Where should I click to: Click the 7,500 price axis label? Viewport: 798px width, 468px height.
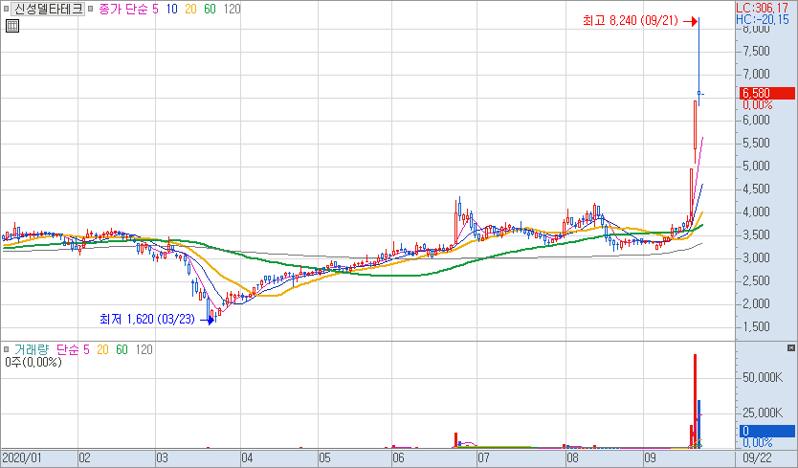click(x=756, y=51)
